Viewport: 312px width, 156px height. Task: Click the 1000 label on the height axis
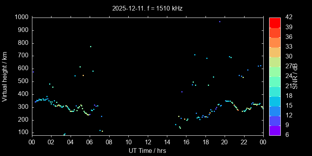21,17
